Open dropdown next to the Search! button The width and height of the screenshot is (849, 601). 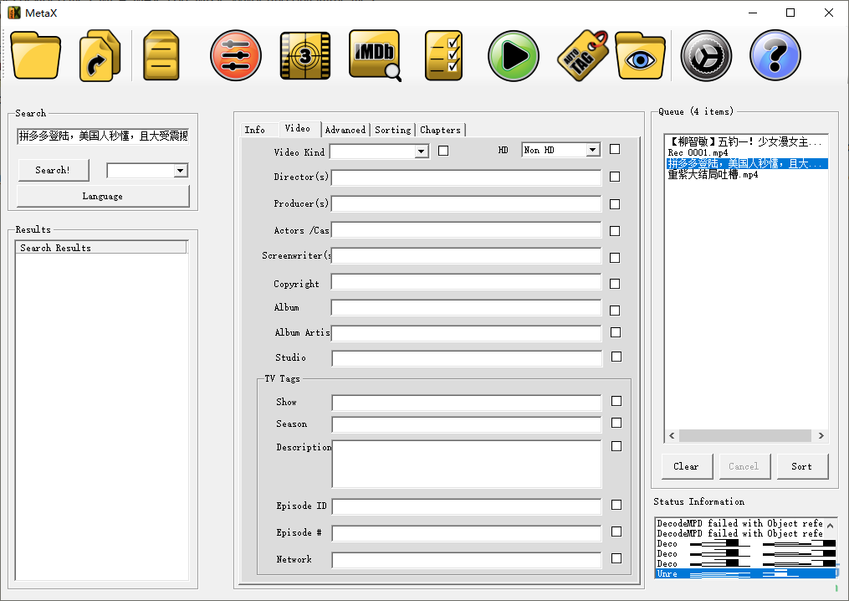[x=180, y=171]
